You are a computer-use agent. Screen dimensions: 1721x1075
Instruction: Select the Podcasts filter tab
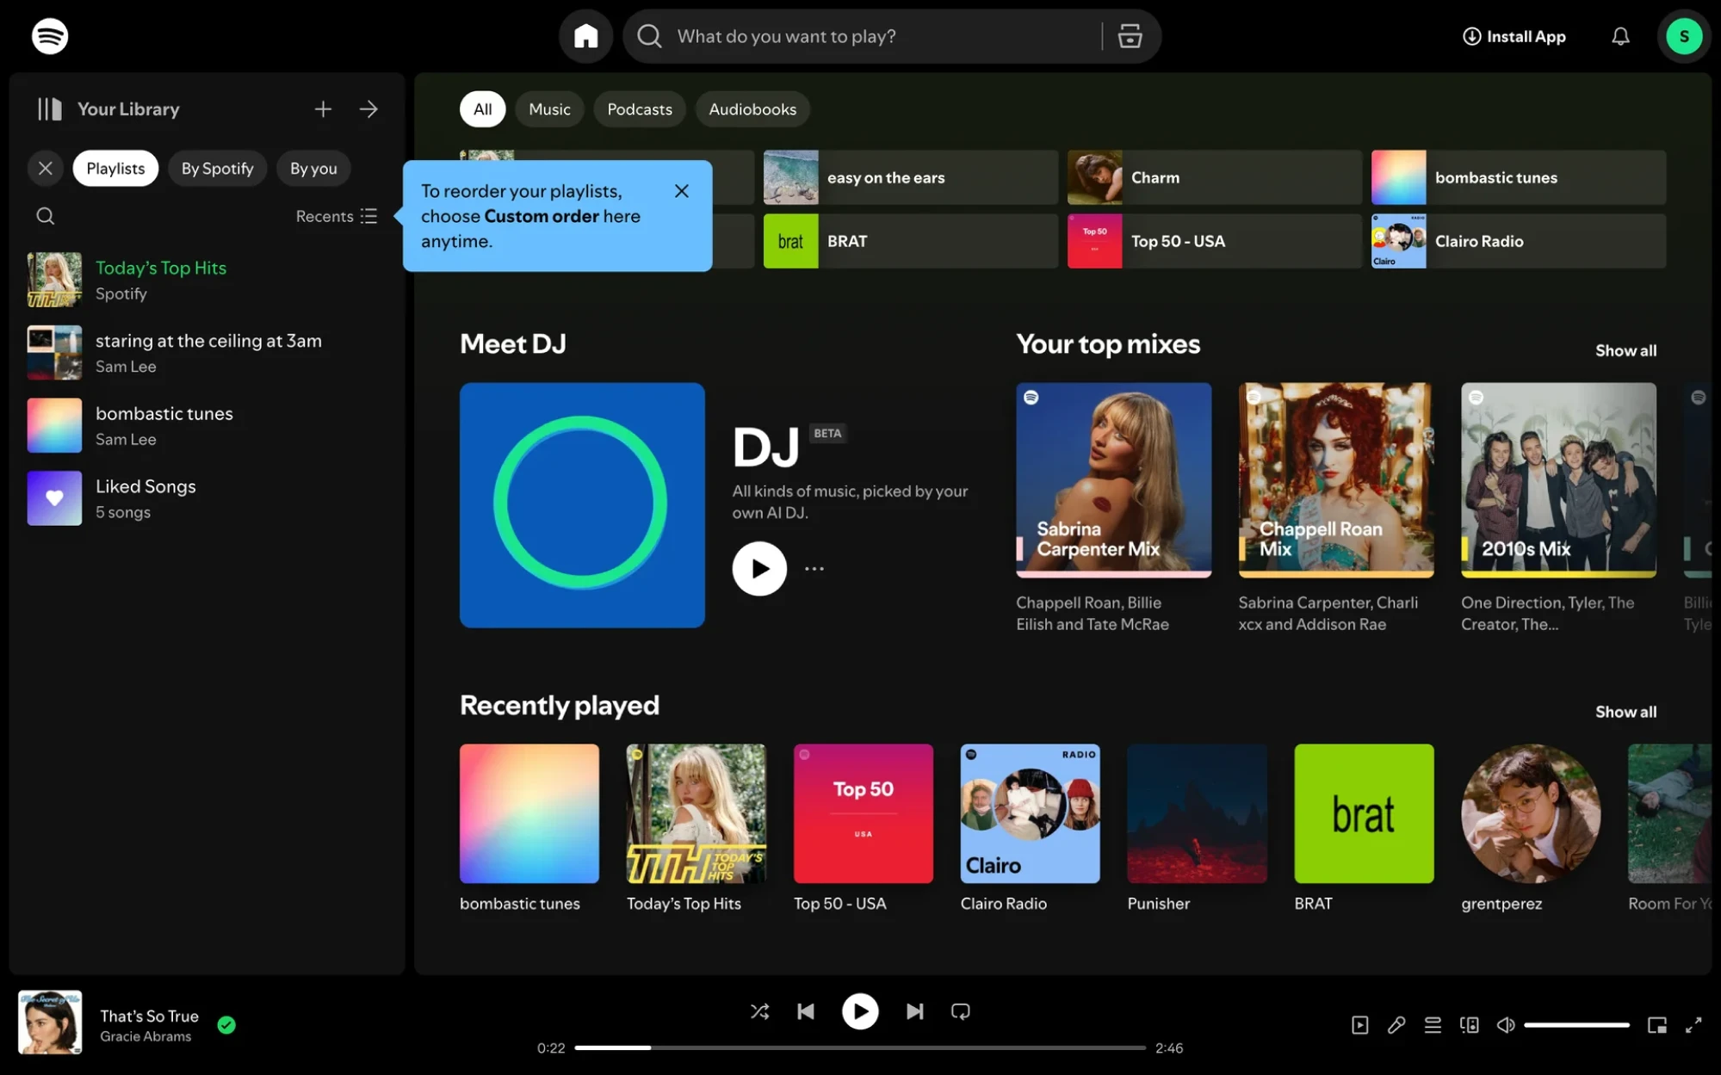tap(639, 109)
